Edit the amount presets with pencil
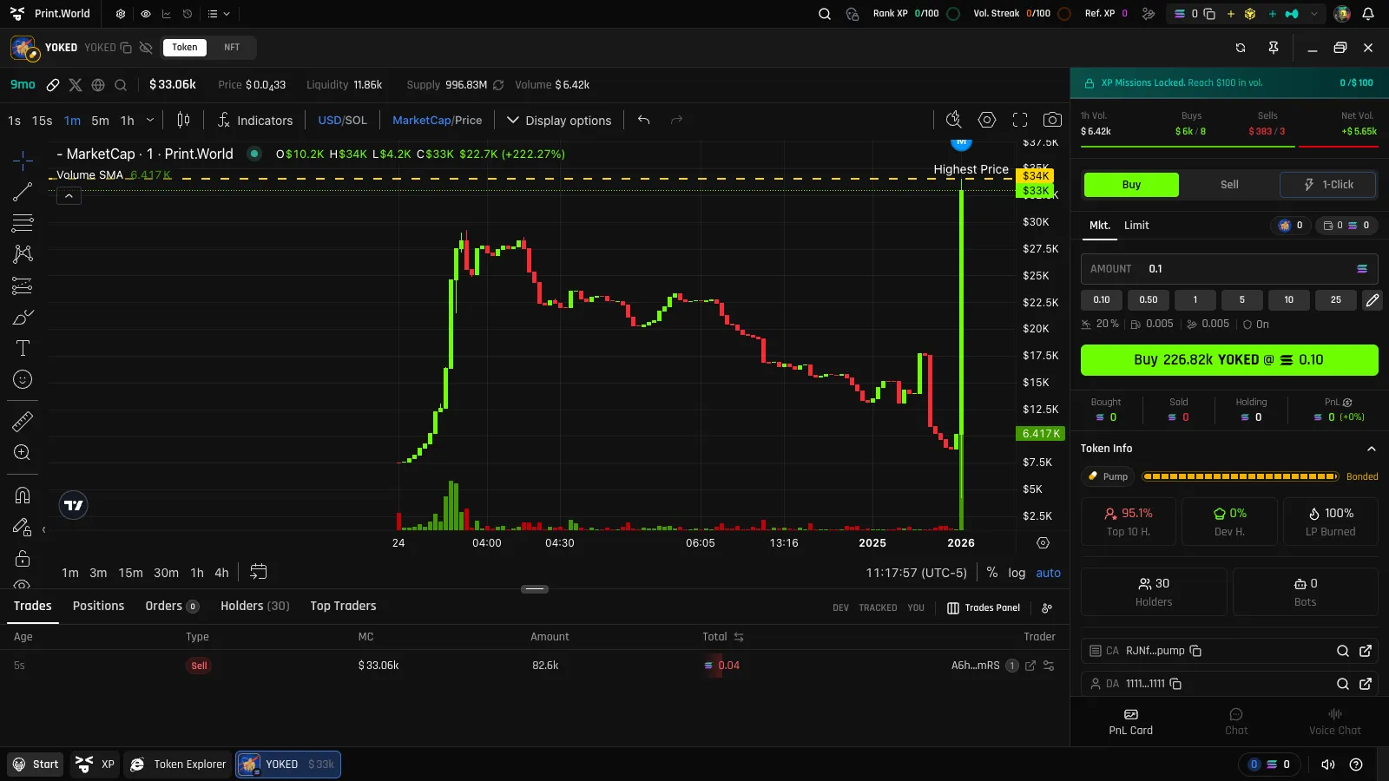This screenshot has height=781, width=1389. [x=1373, y=300]
